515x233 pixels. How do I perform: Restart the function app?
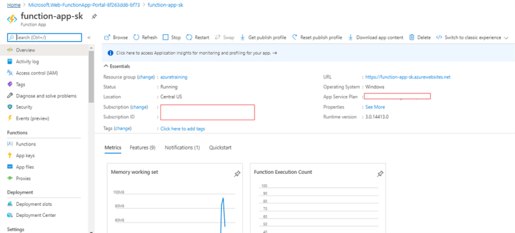[x=198, y=37]
